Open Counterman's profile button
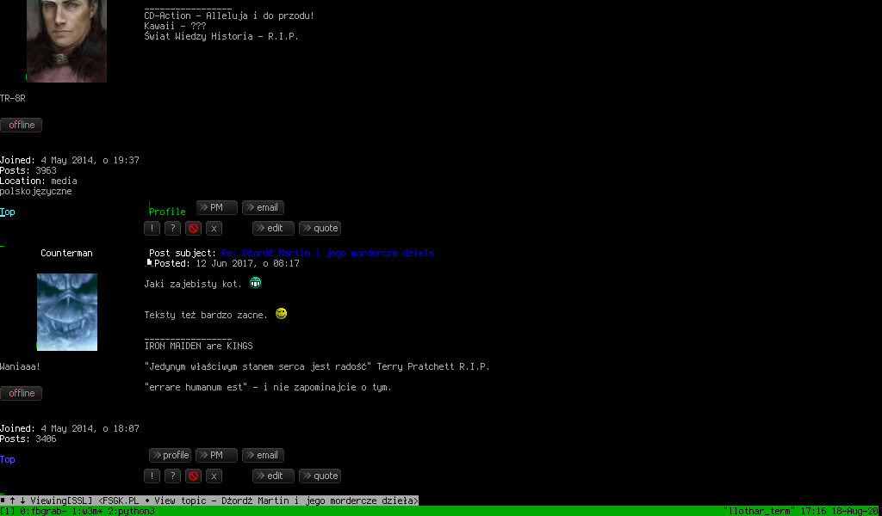 pyautogui.click(x=170, y=456)
